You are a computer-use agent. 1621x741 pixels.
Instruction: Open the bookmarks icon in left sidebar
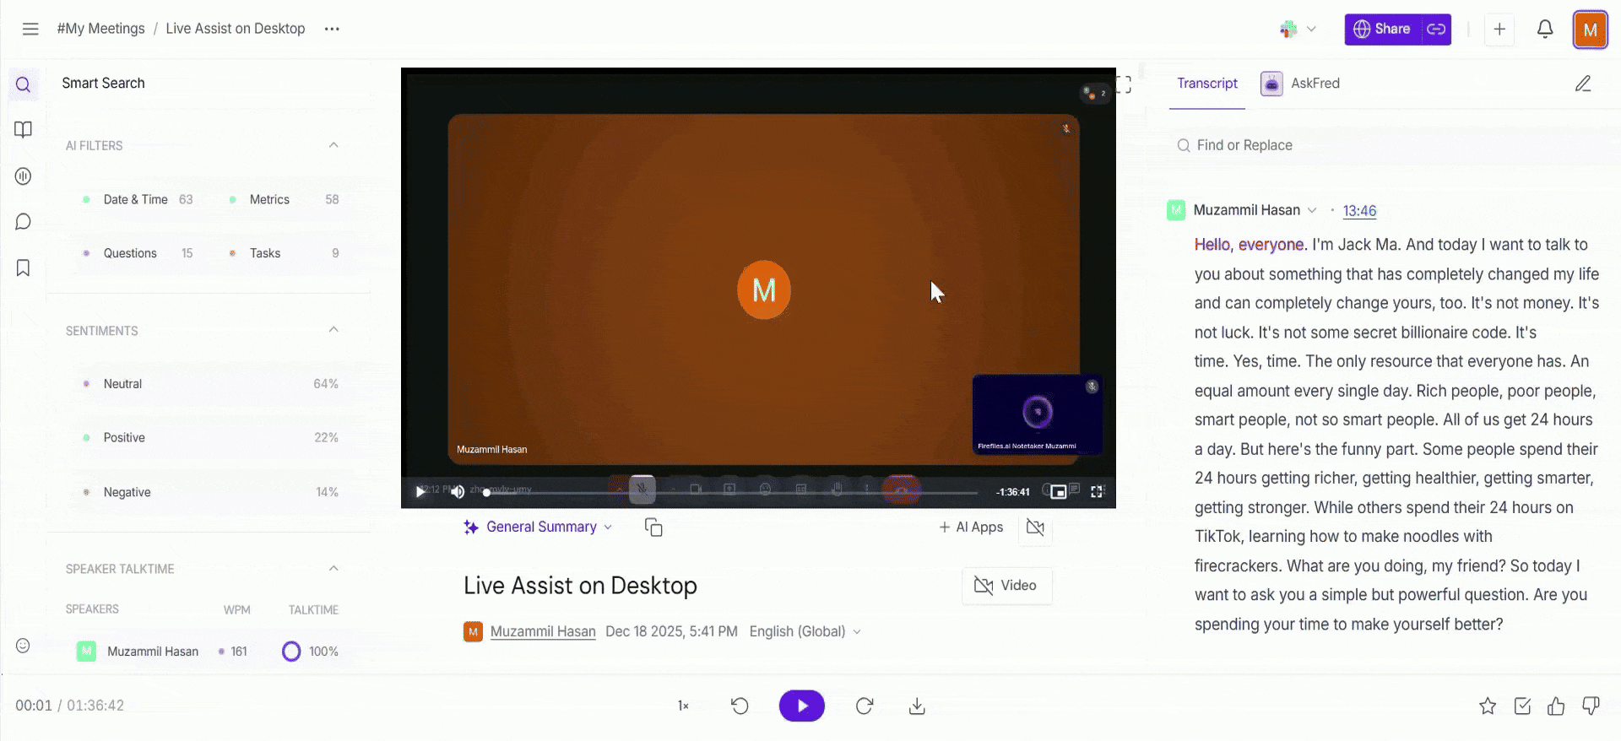click(x=23, y=268)
